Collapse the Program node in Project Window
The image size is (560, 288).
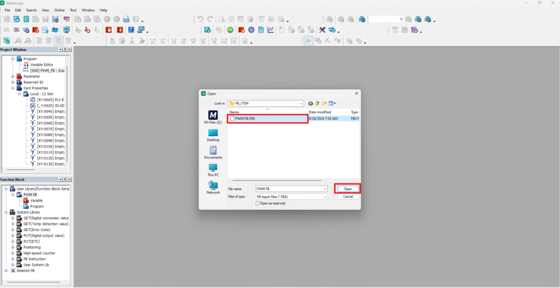pos(13,58)
